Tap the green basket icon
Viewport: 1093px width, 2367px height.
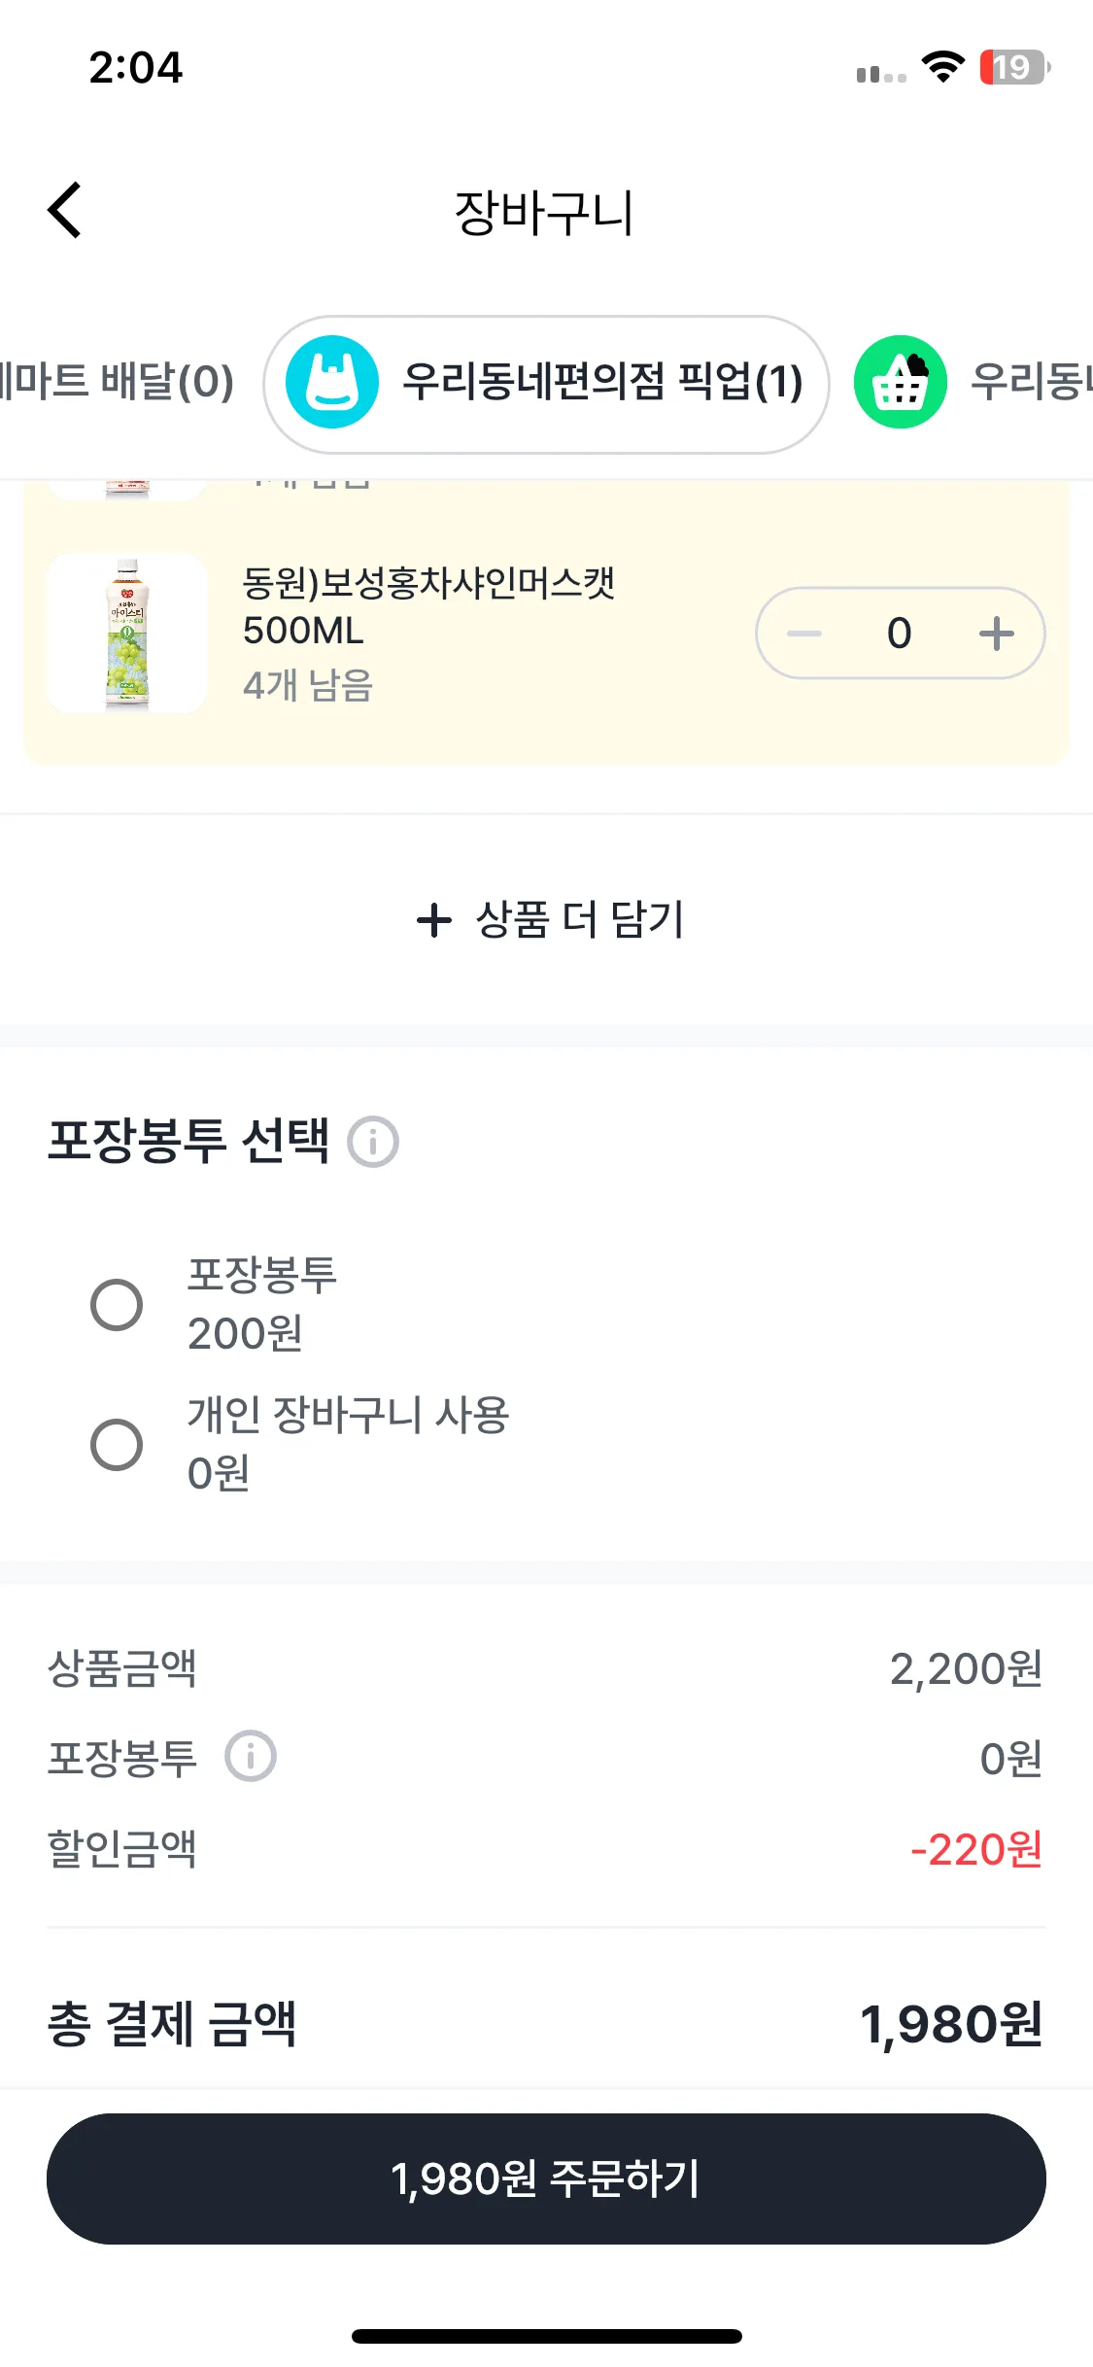click(900, 382)
